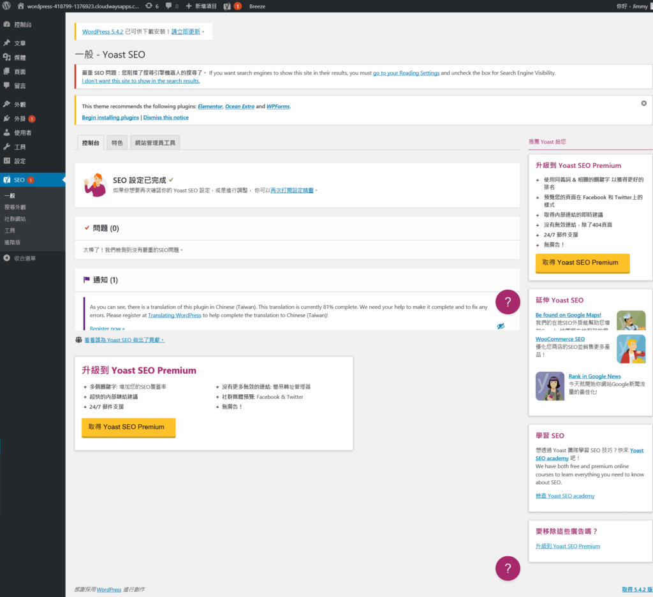Click 請立即更新 update now link
This screenshot has width=653, height=597.
(186, 32)
